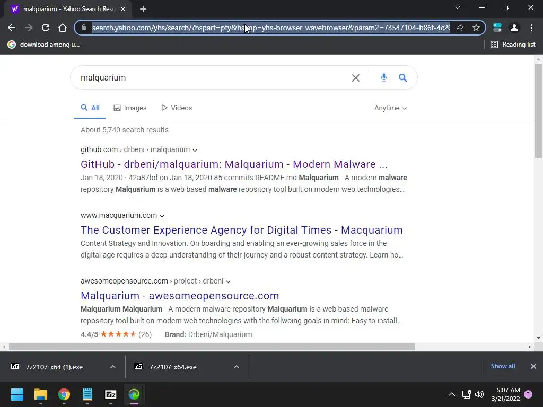Clear the search box with the X icon

coord(356,78)
